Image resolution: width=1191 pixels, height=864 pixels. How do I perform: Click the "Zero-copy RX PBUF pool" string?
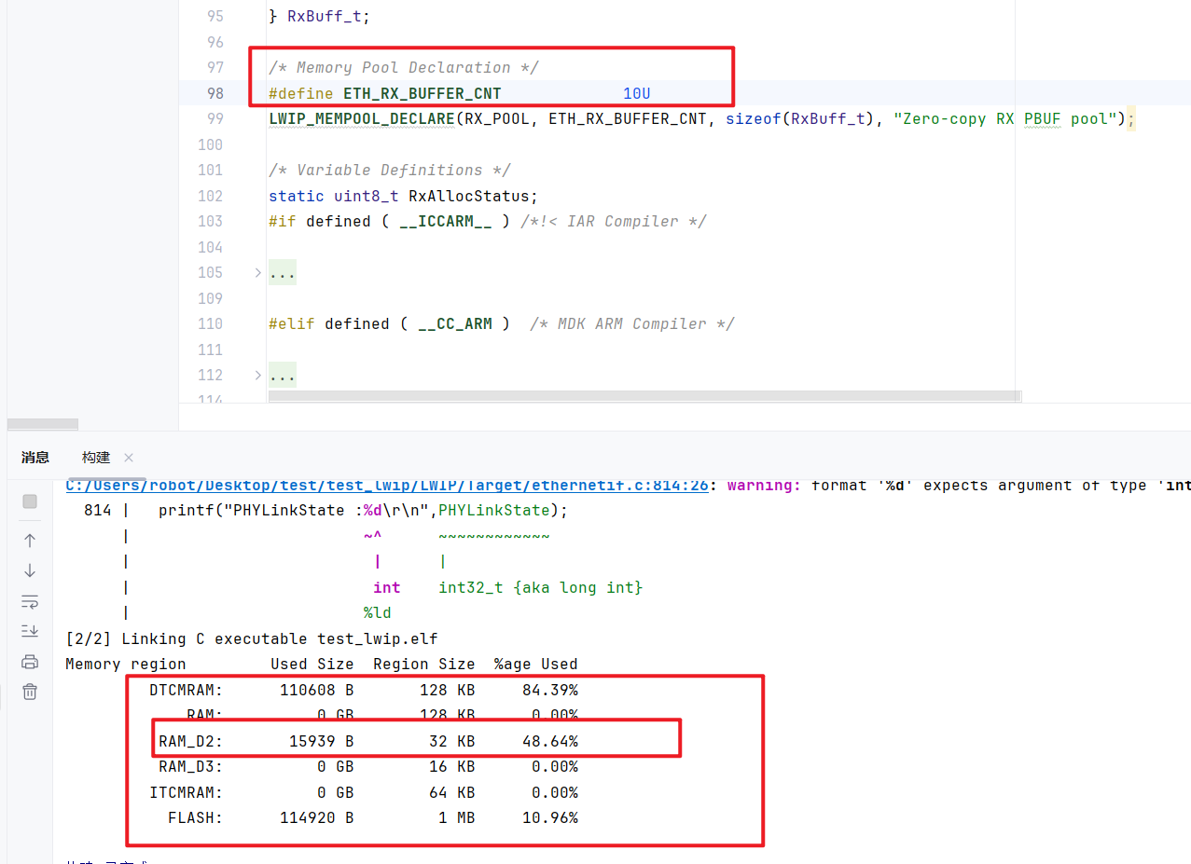[1005, 118]
